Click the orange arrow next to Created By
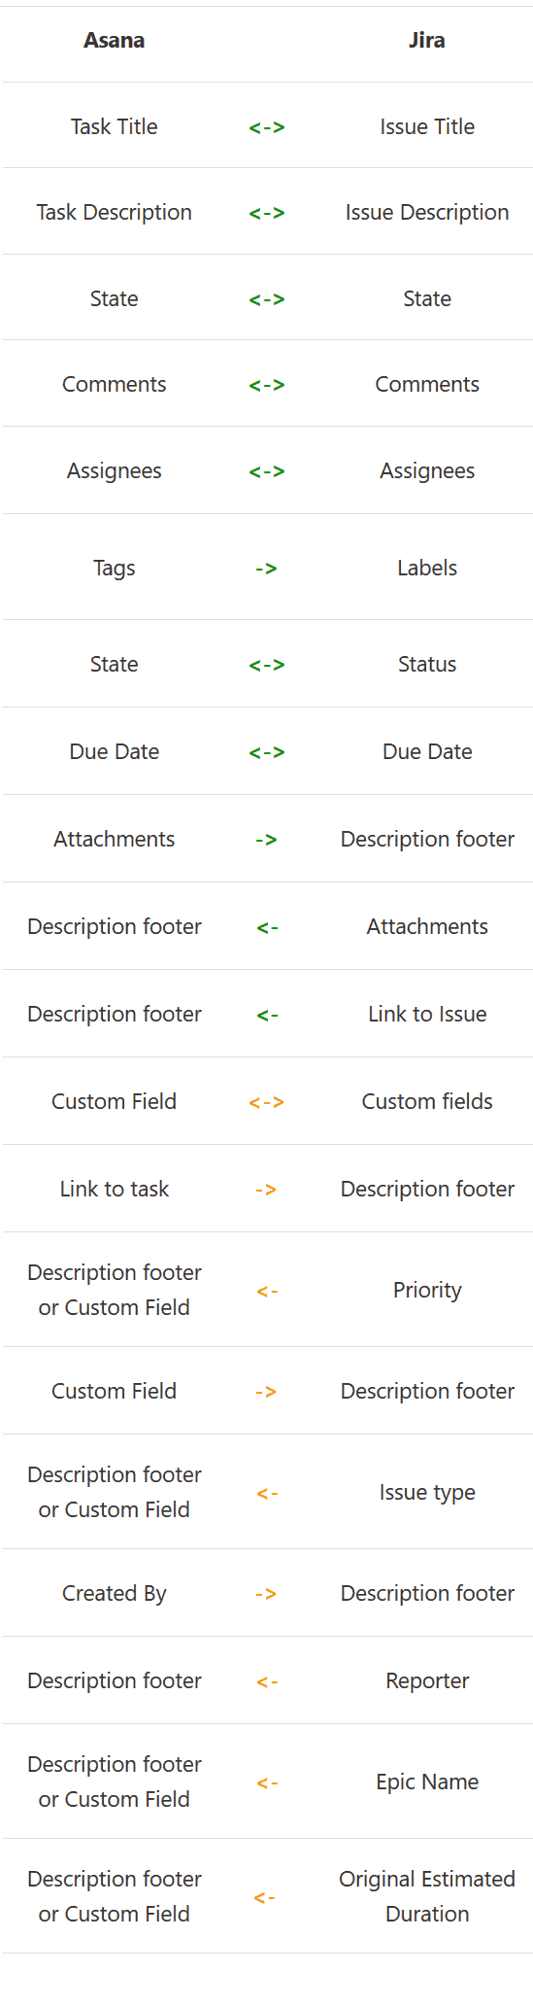Screen dimensions: 533x2007 [266, 1594]
